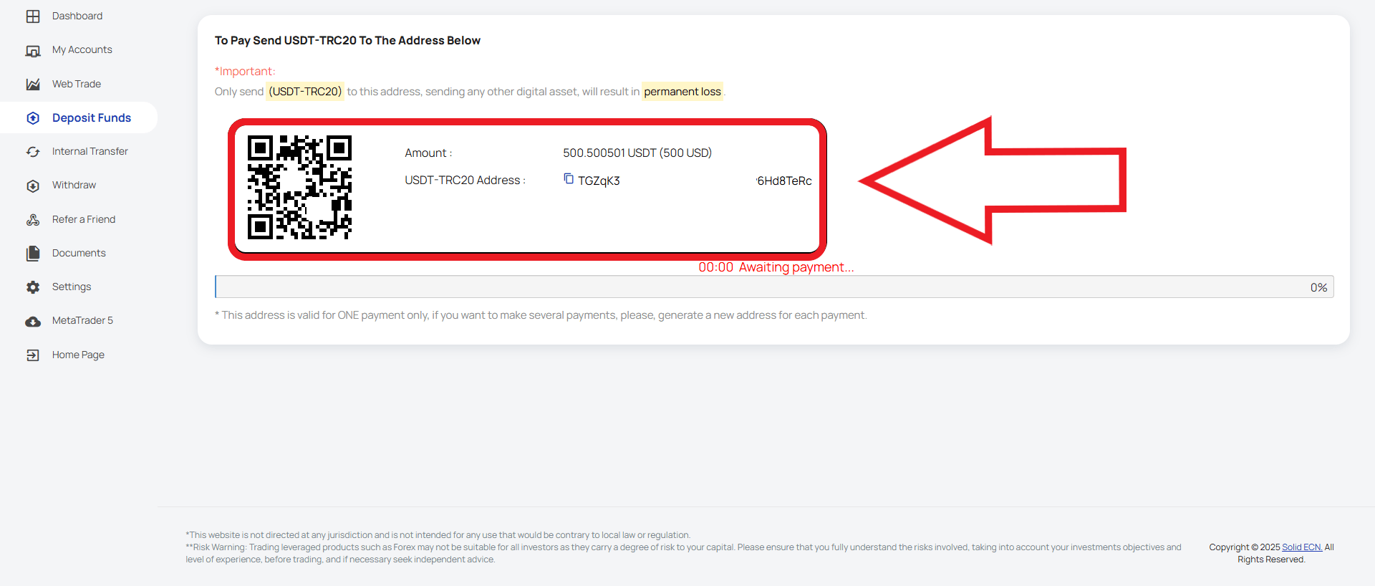Click the My Accounts monitor icon

click(33, 50)
